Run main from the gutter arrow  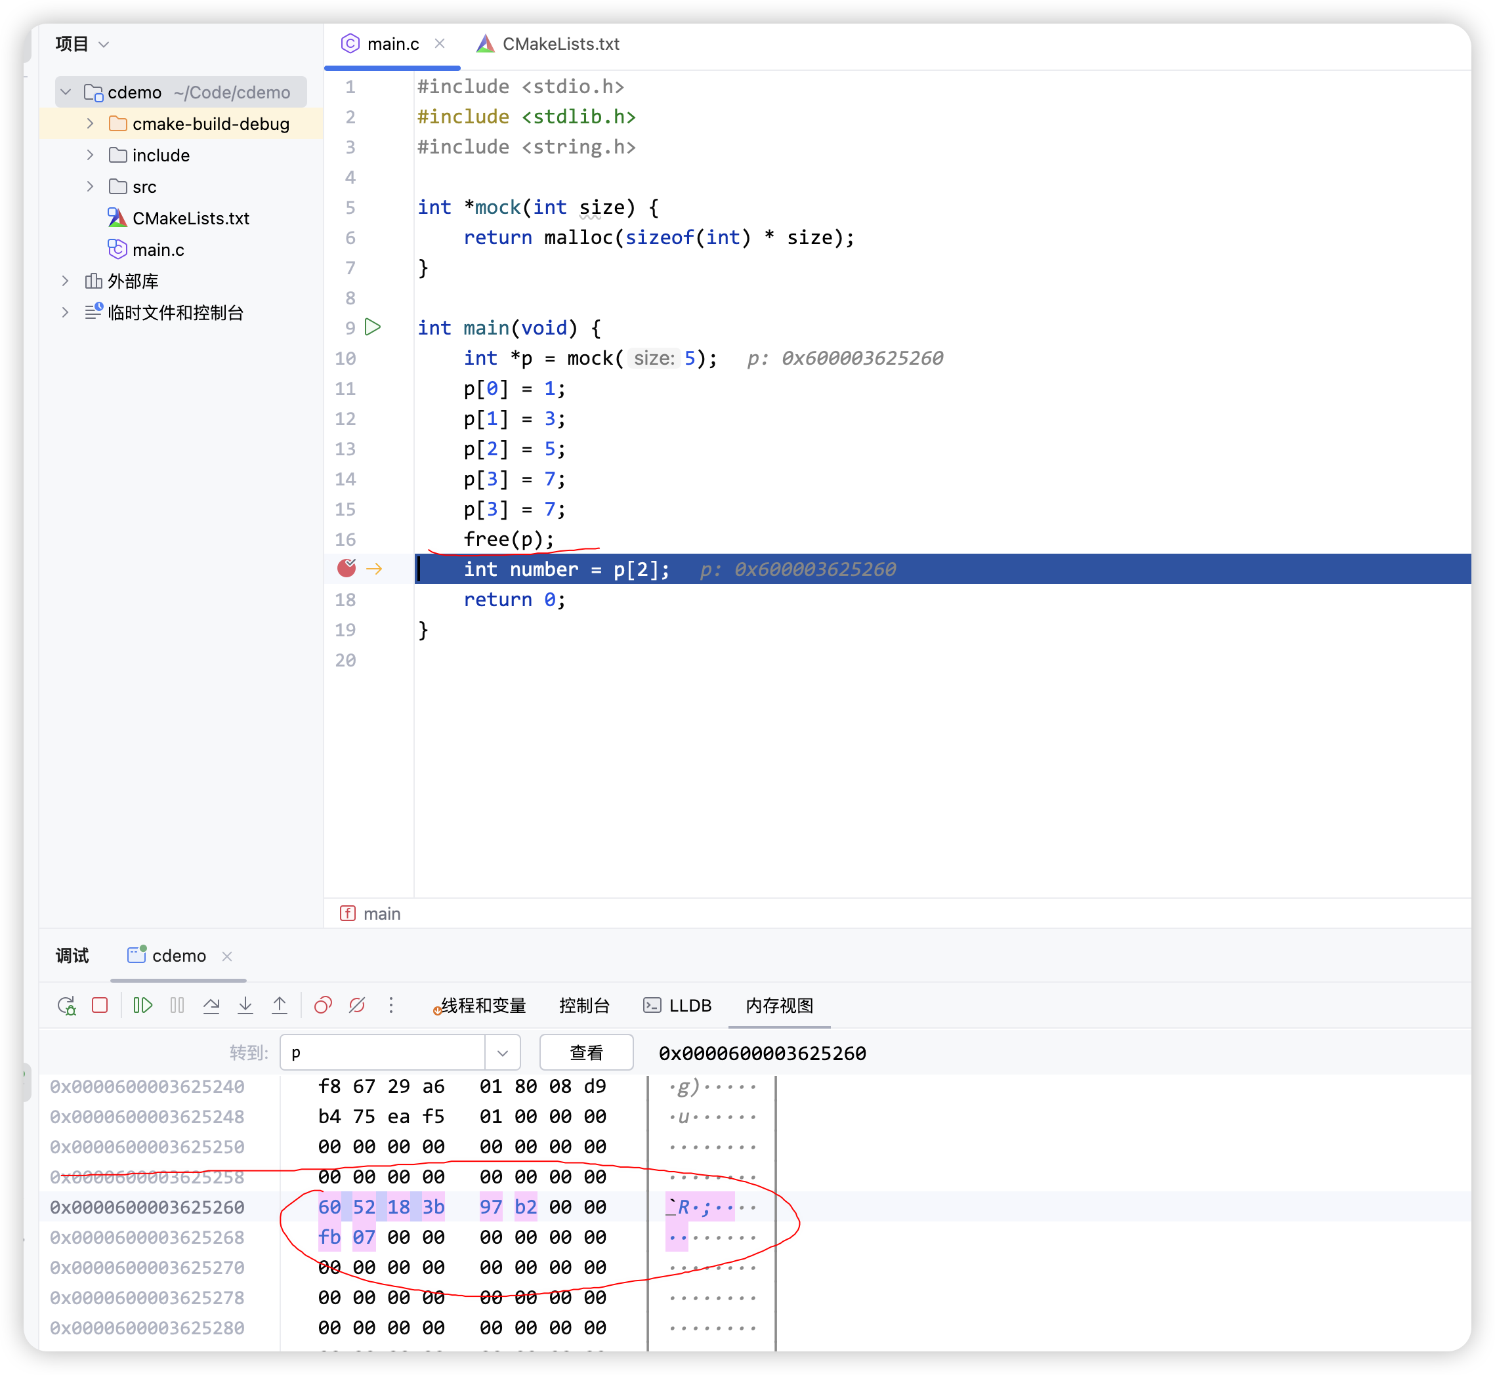point(373,327)
